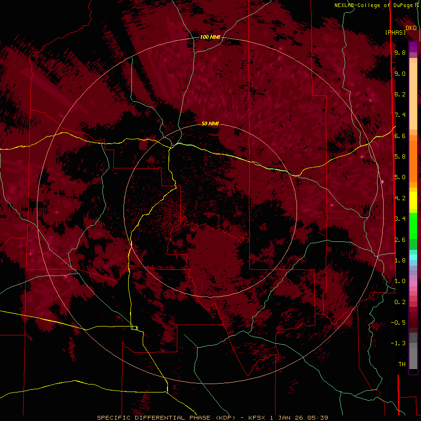Click the 9.0 legend value
421x421 pixels.
400,73
